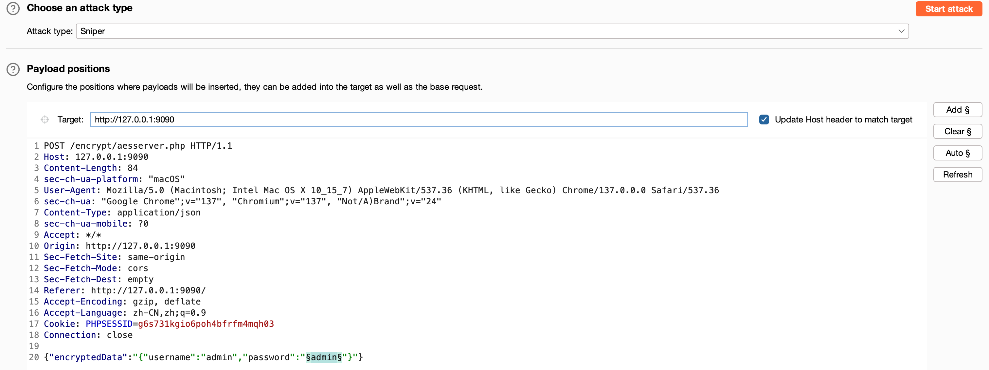The height and width of the screenshot is (370, 989).
Task: Click the sec-ch-ua-platform "macOS" line
Action: (114, 179)
